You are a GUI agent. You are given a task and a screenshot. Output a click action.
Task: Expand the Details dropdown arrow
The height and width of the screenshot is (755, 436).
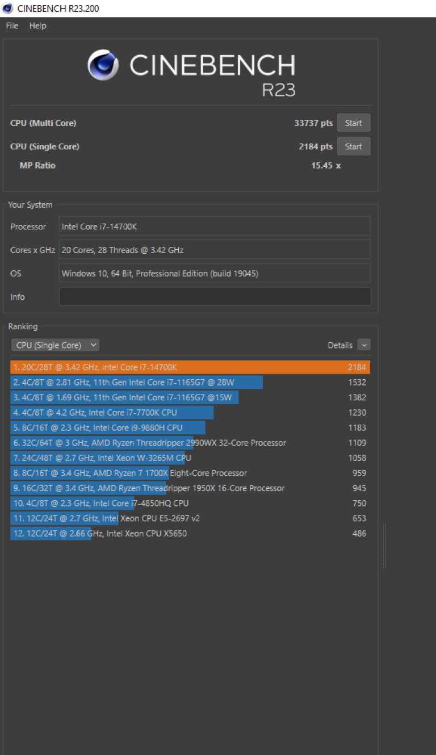pos(364,345)
